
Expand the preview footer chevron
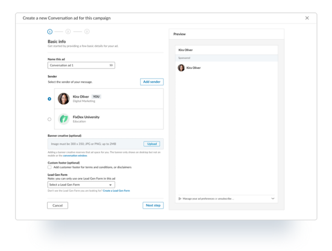click(273, 199)
